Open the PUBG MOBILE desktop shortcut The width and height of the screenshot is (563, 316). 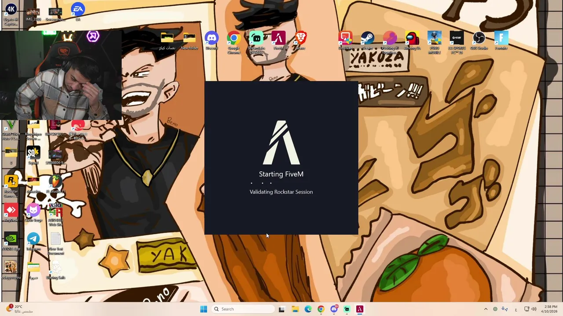tap(435, 43)
